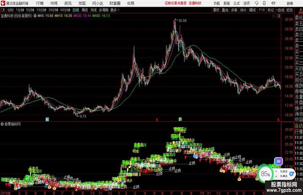Screen dimensions: 303x195
Task: Open the F10 company info button
Action: [x=262, y=10]
